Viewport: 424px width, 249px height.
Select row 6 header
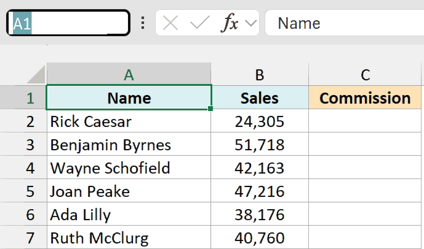tap(23, 214)
